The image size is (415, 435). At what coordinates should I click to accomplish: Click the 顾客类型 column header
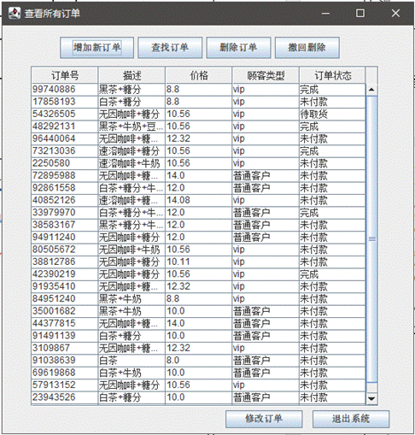click(x=266, y=75)
